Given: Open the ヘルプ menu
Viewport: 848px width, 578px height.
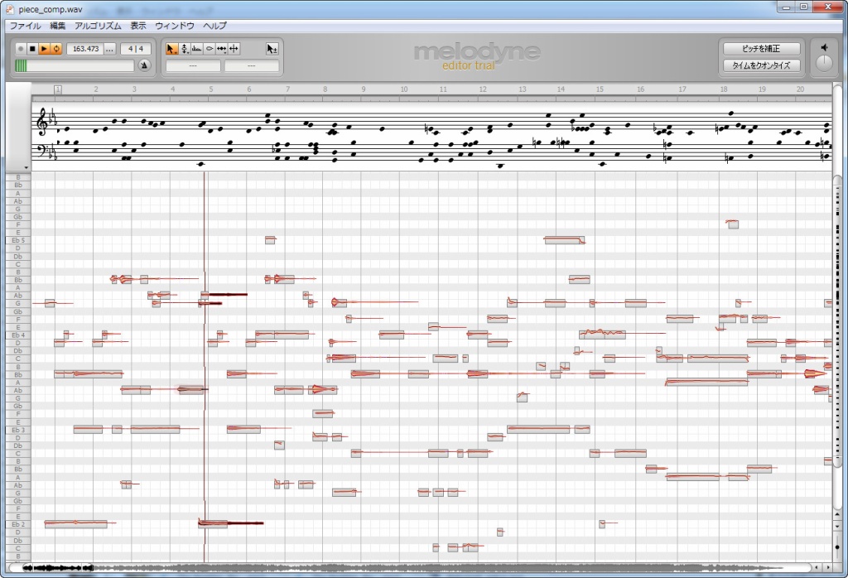Looking at the screenshot, I should (x=214, y=26).
